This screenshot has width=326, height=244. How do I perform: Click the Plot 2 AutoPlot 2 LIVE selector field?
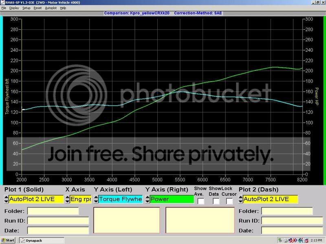pos(271,199)
